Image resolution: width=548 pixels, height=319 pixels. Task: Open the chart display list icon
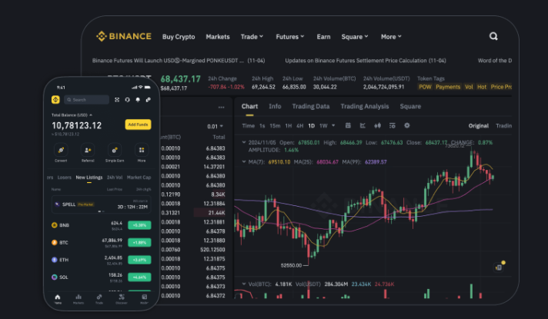[392, 125]
